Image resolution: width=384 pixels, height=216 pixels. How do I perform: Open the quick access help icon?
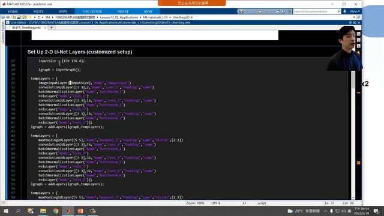coord(283,11)
